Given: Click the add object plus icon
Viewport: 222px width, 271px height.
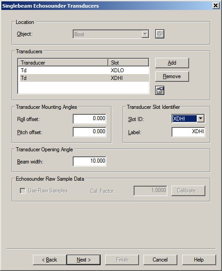Looking at the screenshot, I should tap(160, 34).
